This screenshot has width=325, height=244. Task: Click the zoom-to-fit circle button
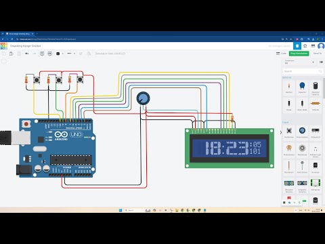click(3, 61)
